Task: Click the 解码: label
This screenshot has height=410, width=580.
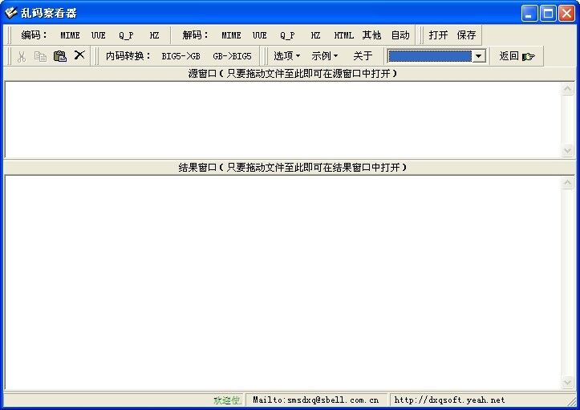Action: (195, 35)
